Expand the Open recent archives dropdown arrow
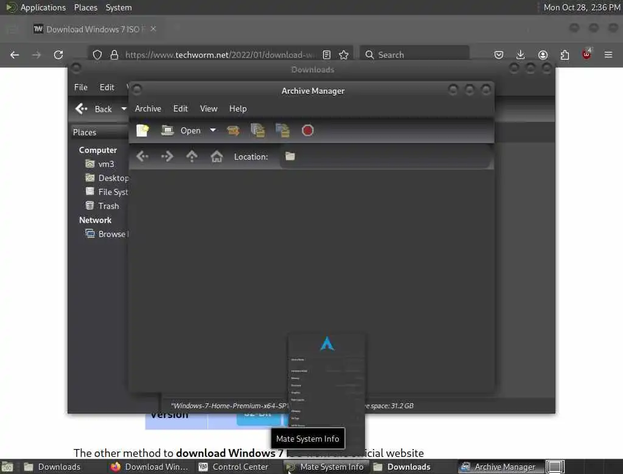The height and width of the screenshot is (474, 623). tap(213, 130)
